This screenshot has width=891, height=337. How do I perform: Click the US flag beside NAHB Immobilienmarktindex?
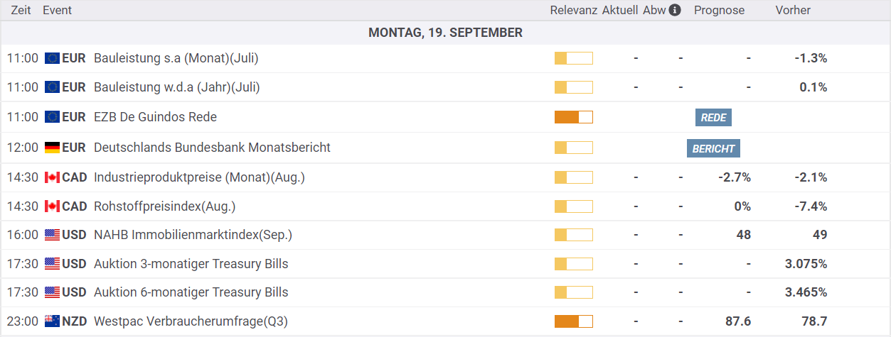pos(52,235)
